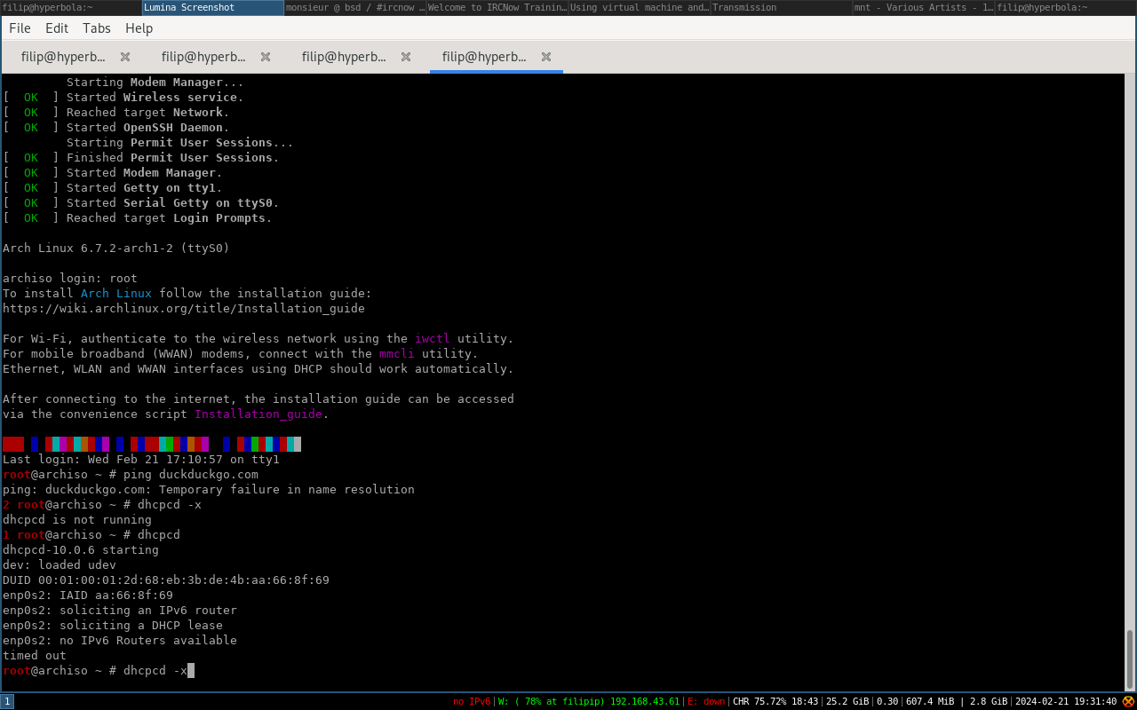Click 'Started Serial Getty on ttyS0' line
The image size is (1137, 710).
pos(141,203)
